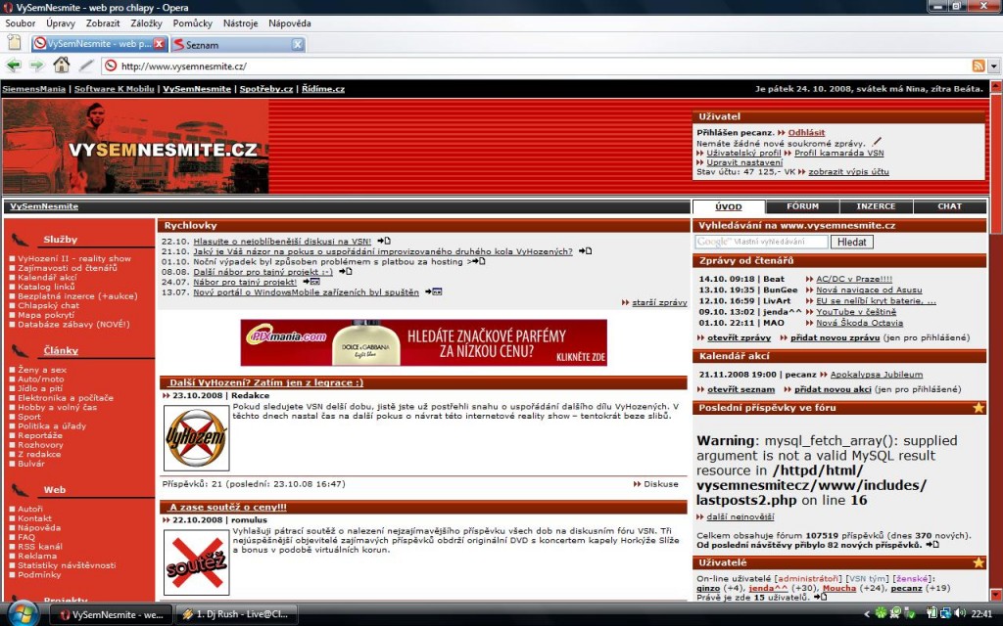This screenshot has width=1003, height=626.
Task: Open Uživatelský profil link
Action: click(743, 153)
